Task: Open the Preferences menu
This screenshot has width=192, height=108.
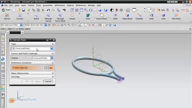Action: pyautogui.click(x=81, y=5)
